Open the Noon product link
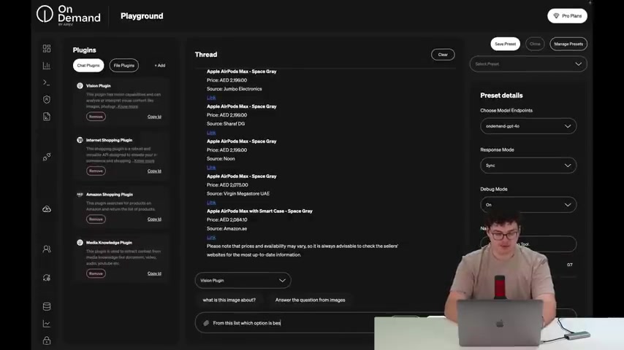Screen dimensions: 624x350 pyautogui.click(x=211, y=168)
